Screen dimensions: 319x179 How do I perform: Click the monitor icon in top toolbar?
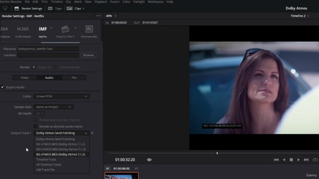click(x=5, y=8)
